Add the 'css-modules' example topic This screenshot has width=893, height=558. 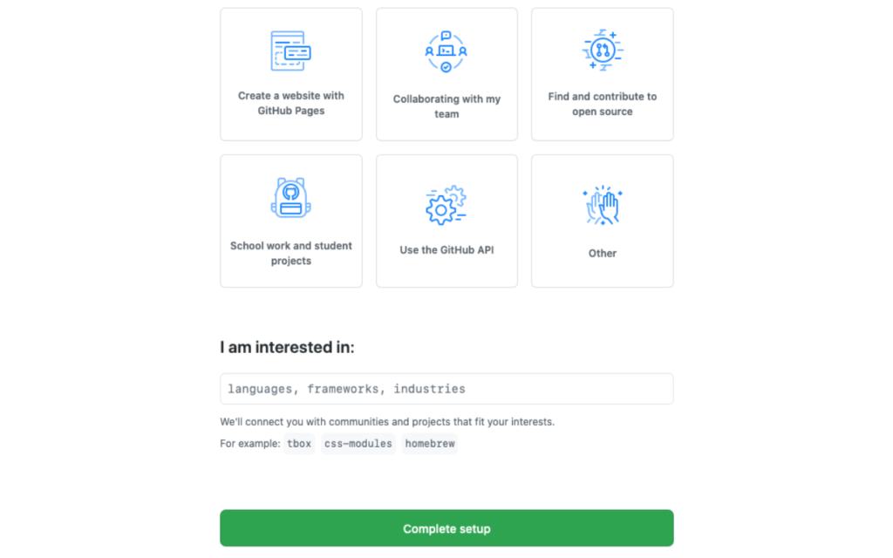click(358, 444)
